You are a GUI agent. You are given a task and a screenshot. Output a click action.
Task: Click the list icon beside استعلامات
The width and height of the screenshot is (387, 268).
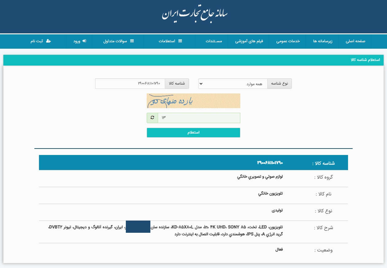pyautogui.click(x=180, y=41)
